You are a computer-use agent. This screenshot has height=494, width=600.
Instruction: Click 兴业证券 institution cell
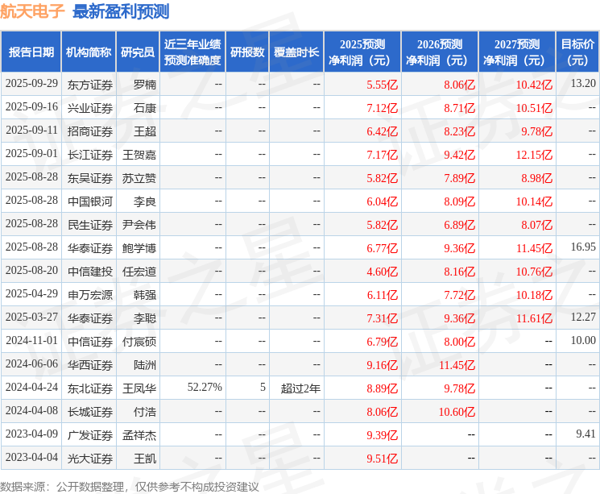coord(90,108)
